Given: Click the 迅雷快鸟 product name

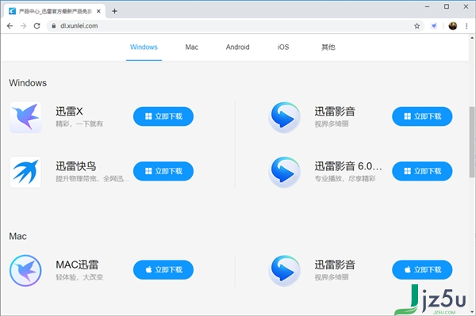Looking at the screenshot, I should tap(76, 166).
